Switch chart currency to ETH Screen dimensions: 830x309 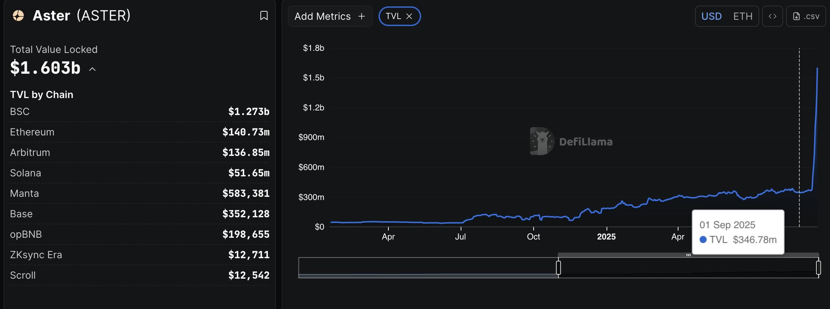[x=743, y=16]
